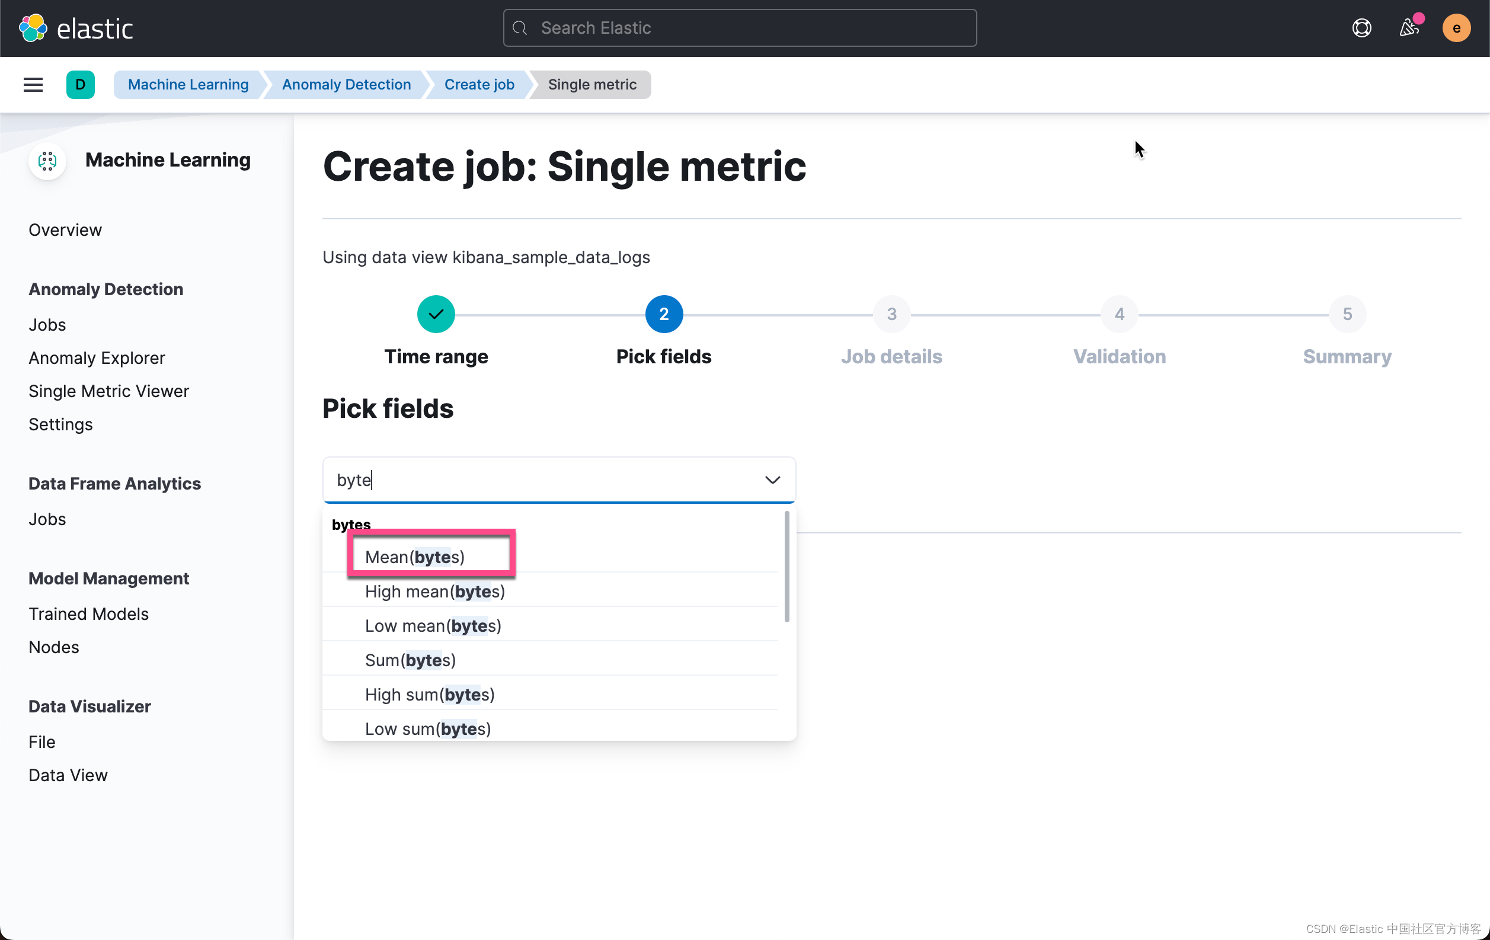Pick Low mean(bytes) option
This screenshot has height=940, width=1490.
433,626
